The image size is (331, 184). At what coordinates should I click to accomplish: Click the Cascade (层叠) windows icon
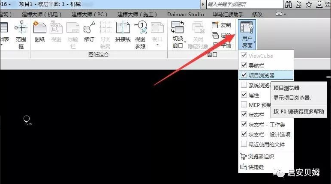[x=215, y=35]
